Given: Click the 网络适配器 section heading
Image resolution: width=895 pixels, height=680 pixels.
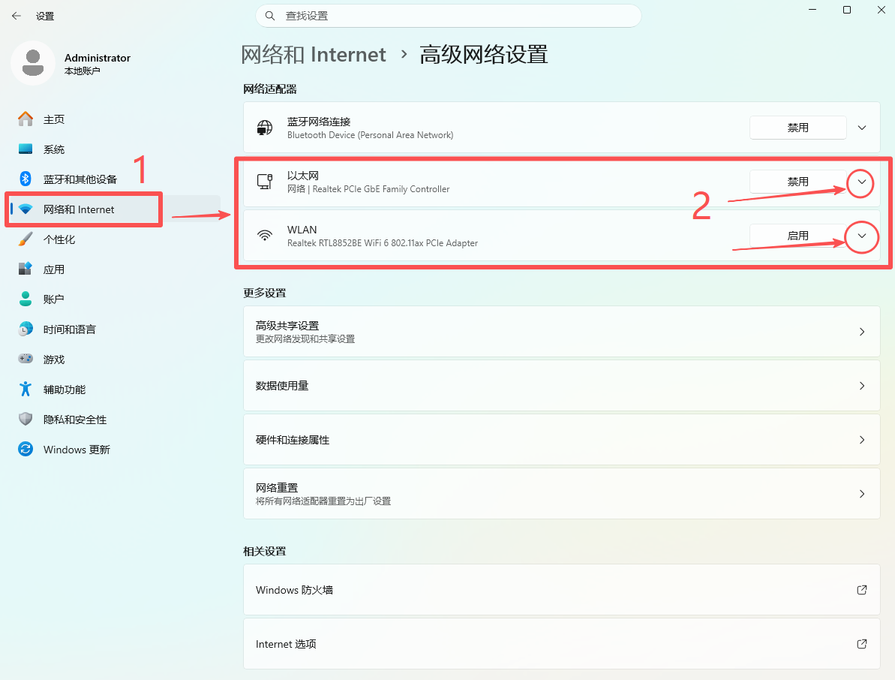Looking at the screenshot, I should pyautogui.click(x=270, y=89).
